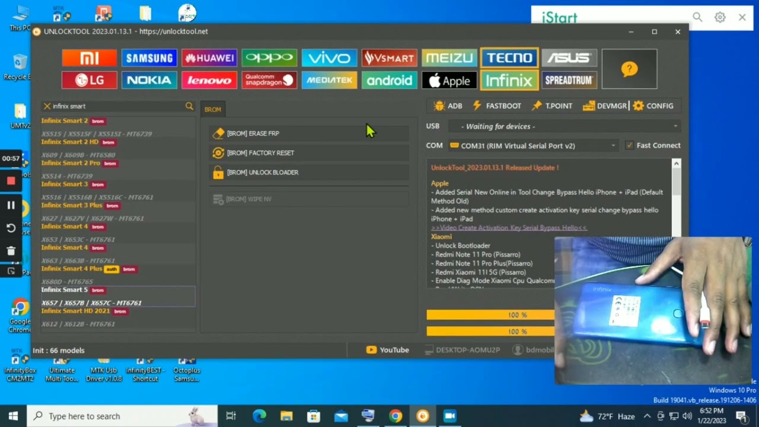Select the Apple brand logo
The width and height of the screenshot is (759, 427).
[x=449, y=80]
